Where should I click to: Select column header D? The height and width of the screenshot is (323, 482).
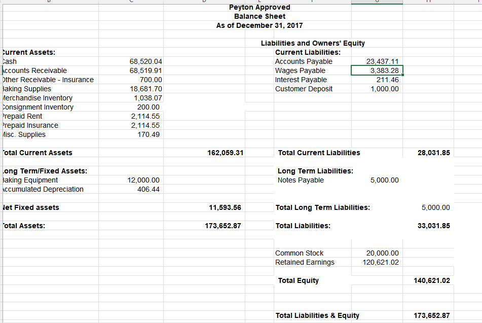[205, 2]
